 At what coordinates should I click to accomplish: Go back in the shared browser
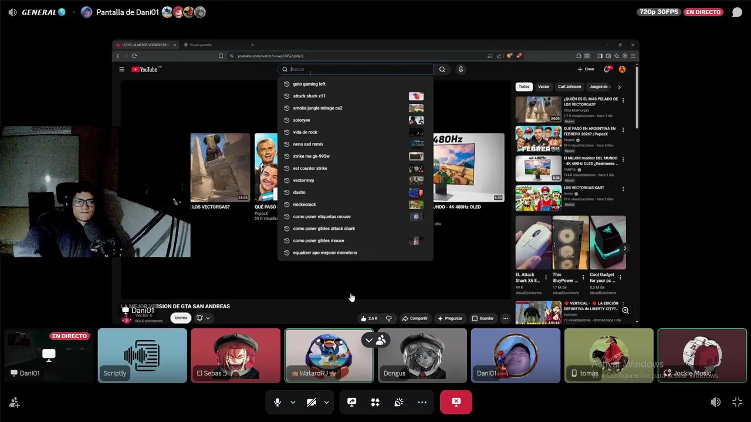click(x=118, y=56)
